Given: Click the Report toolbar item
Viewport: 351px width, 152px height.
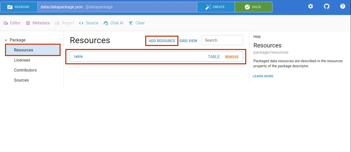Looking at the screenshot, I should tap(64, 23).
